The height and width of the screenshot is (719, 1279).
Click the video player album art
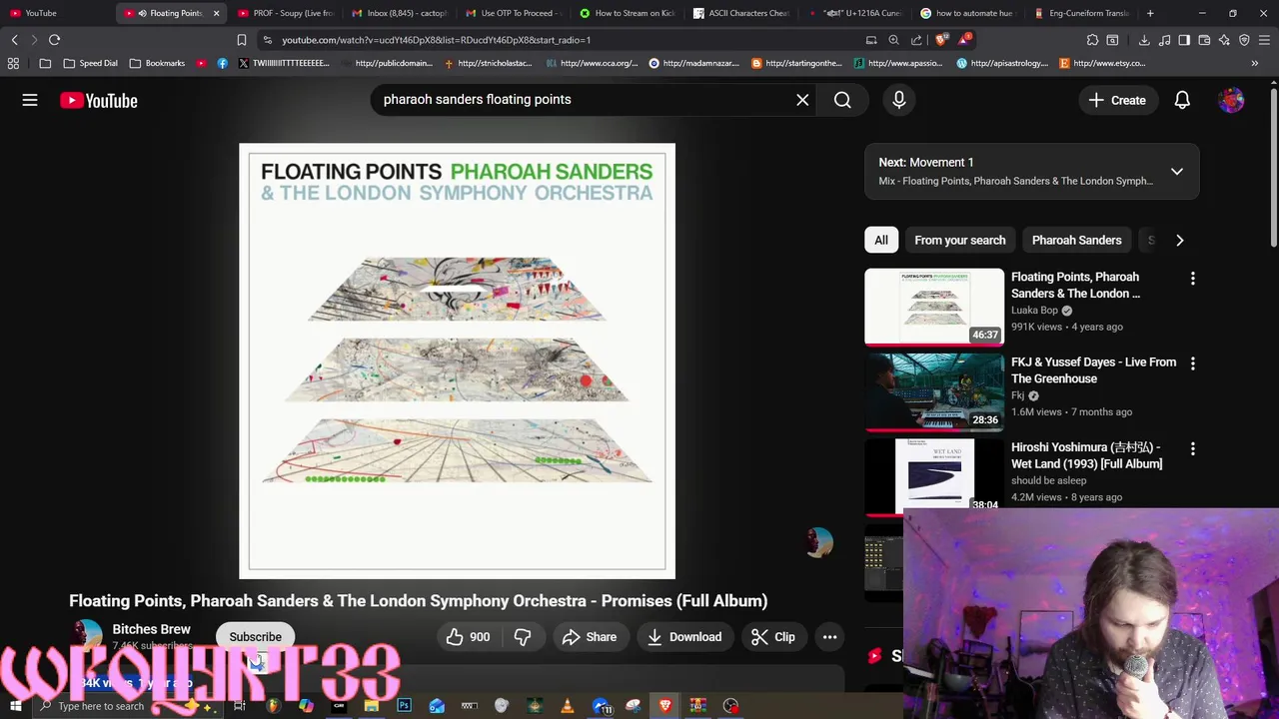click(457, 360)
